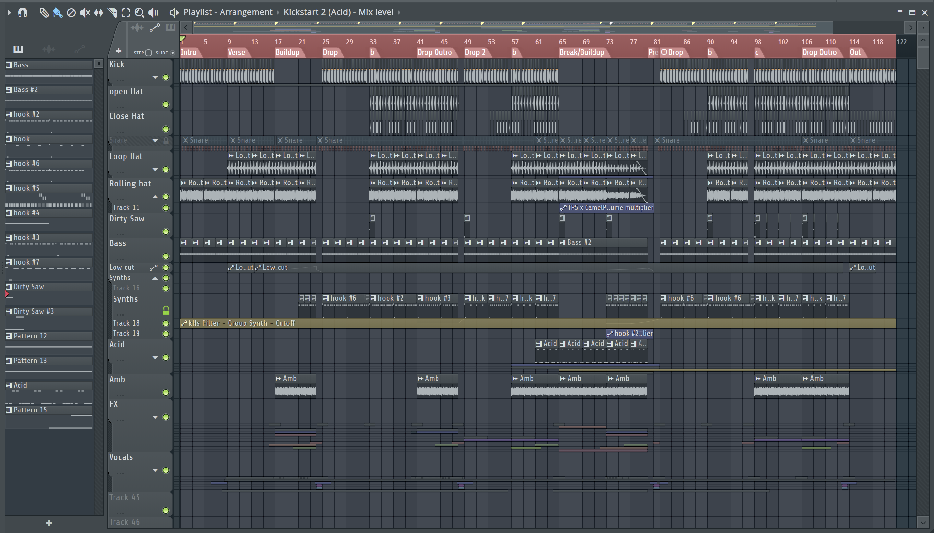This screenshot has width=934, height=533.
Task: Select the Delete tool
Action: pyautogui.click(x=71, y=12)
